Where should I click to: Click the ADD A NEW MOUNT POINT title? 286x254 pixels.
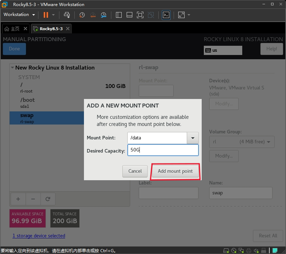[x=123, y=105]
